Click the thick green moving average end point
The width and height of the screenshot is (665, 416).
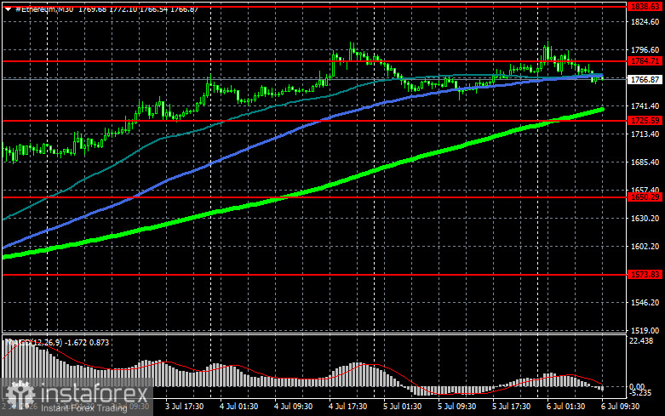point(601,110)
